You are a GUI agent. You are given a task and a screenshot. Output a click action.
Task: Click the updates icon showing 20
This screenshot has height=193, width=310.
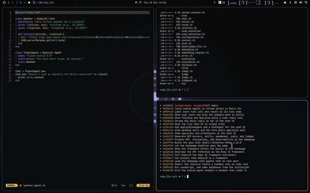(222, 2)
